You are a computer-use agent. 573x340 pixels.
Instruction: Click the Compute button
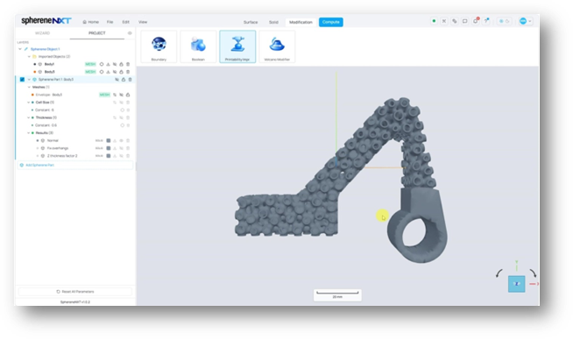click(x=330, y=22)
